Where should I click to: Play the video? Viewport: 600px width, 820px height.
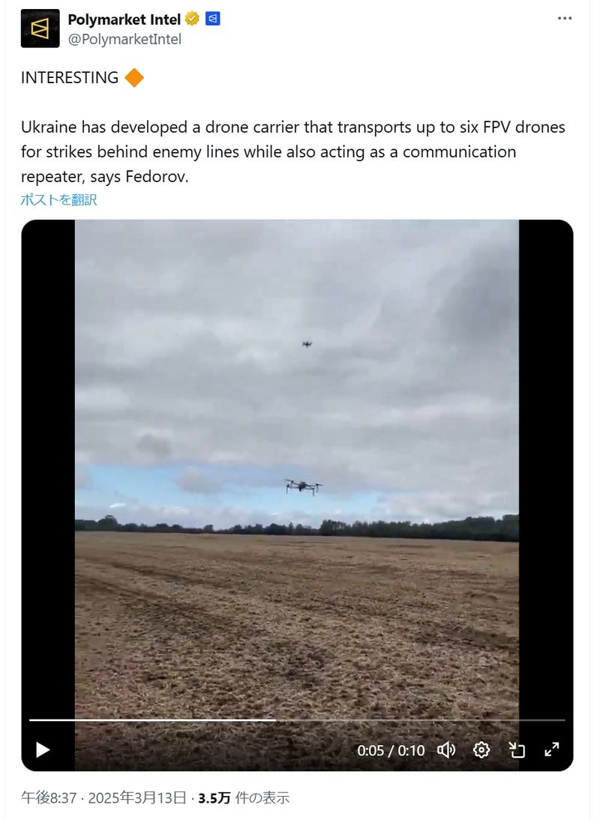click(42, 750)
